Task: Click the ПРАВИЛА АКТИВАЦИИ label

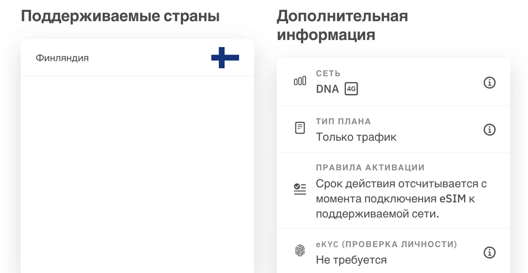Action: point(370,167)
